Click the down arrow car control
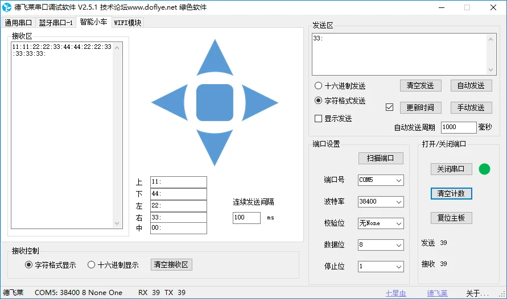The width and height of the screenshot is (507, 299). click(x=215, y=146)
